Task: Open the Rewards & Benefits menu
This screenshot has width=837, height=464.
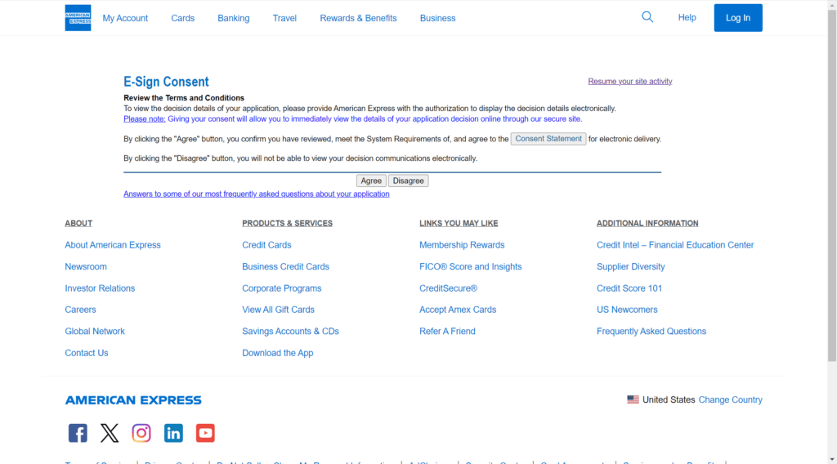Action: click(x=358, y=18)
